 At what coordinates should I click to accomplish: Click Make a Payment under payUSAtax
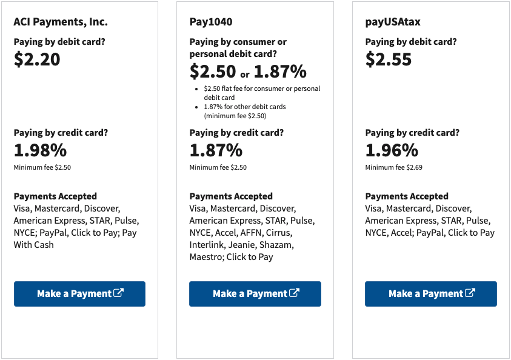tap(430, 293)
